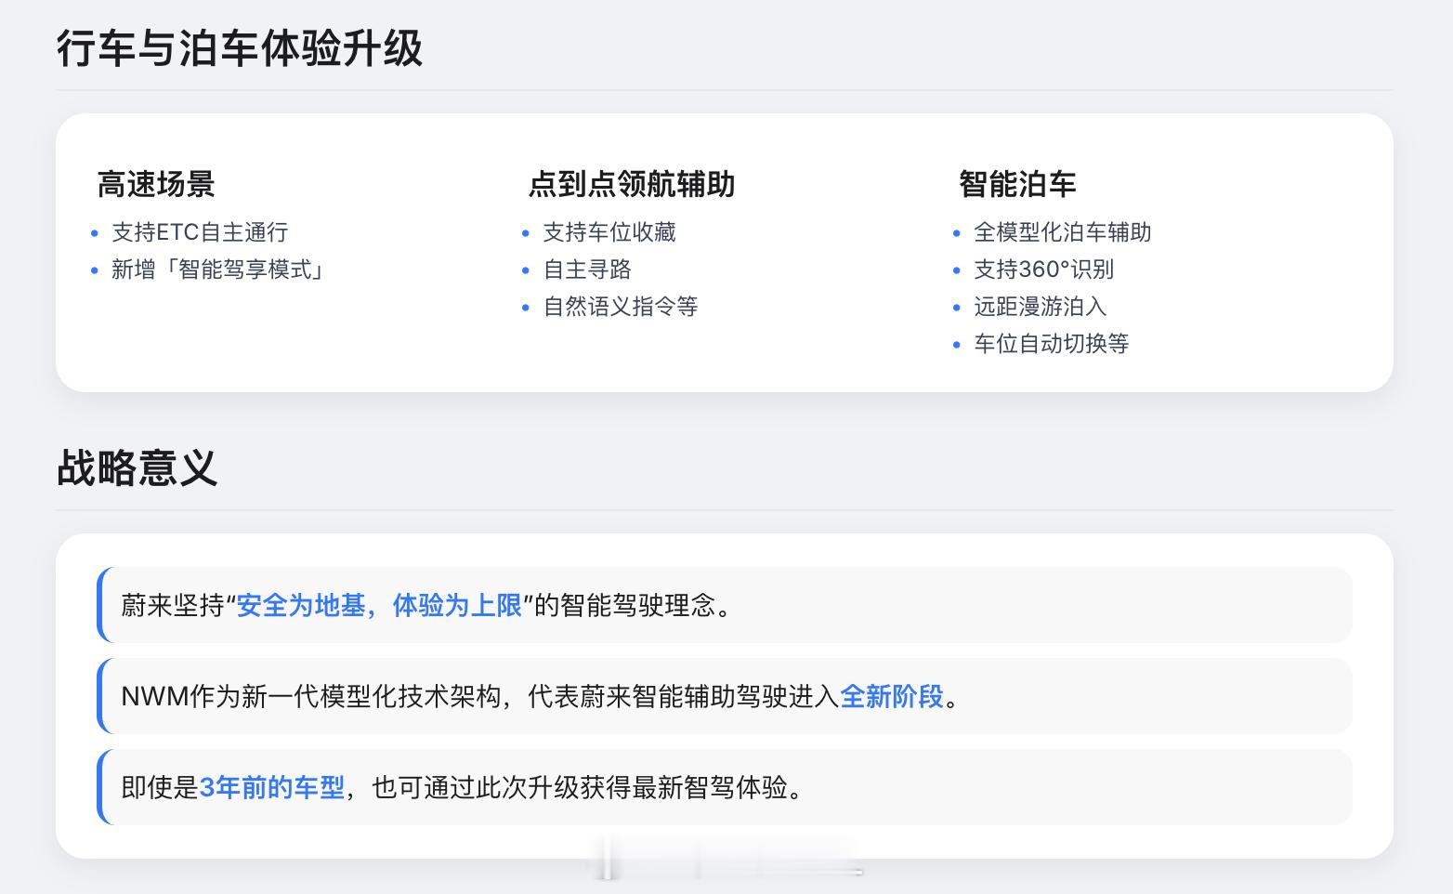
Task: Select the highlighted text 全新阶段
Action: pyautogui.click(x=892, y=696)
